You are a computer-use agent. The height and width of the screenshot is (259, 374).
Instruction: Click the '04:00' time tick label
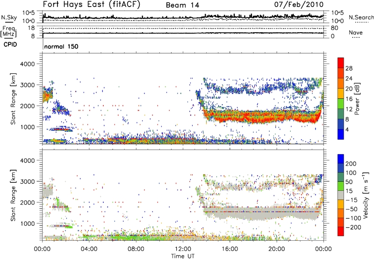pos(89,249)
